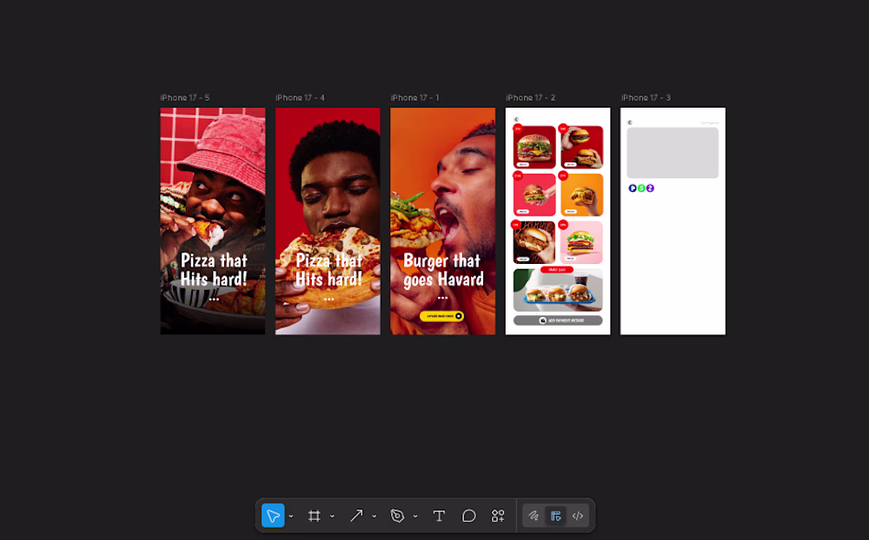Select the sliders tray combo image
This screenshot has width=869, height=540.
click(558, 290)
